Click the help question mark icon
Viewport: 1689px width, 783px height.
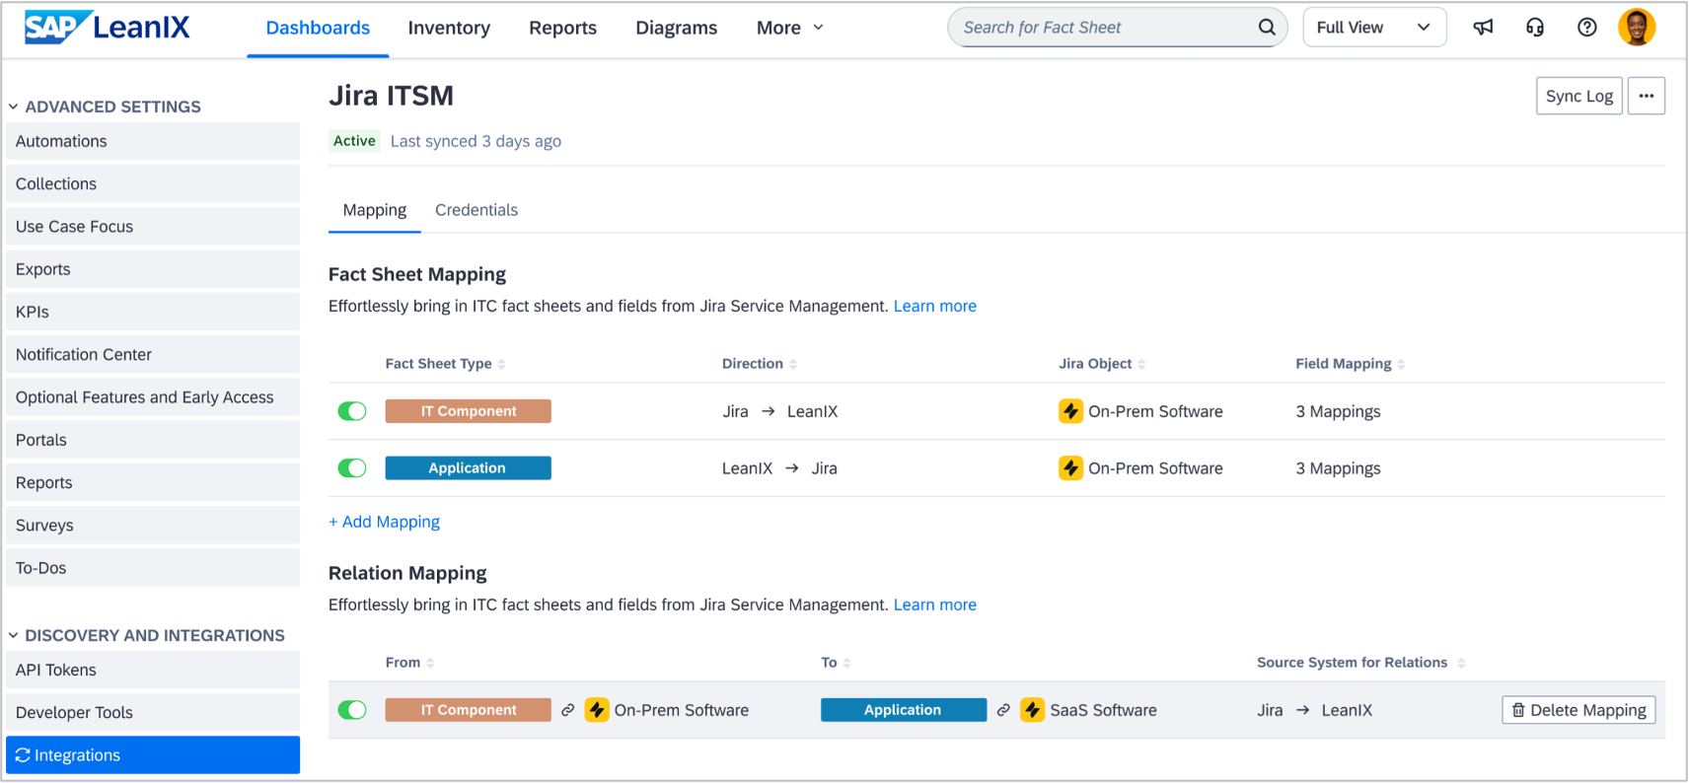click(x=1586, y=28)
